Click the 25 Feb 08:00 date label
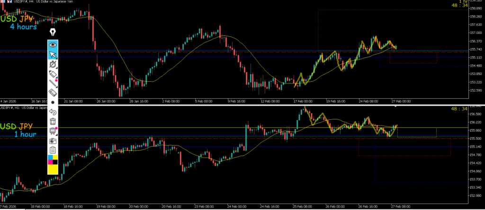This screenshot has height=210, width=485. 302,206
